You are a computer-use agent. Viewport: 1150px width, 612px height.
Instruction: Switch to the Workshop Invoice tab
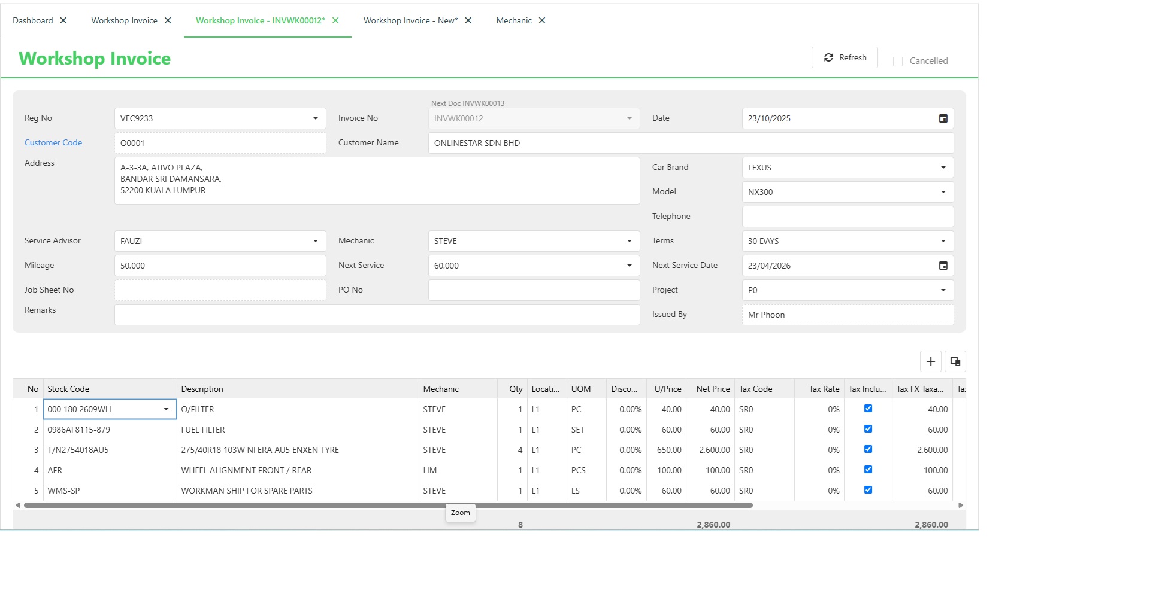124,20
